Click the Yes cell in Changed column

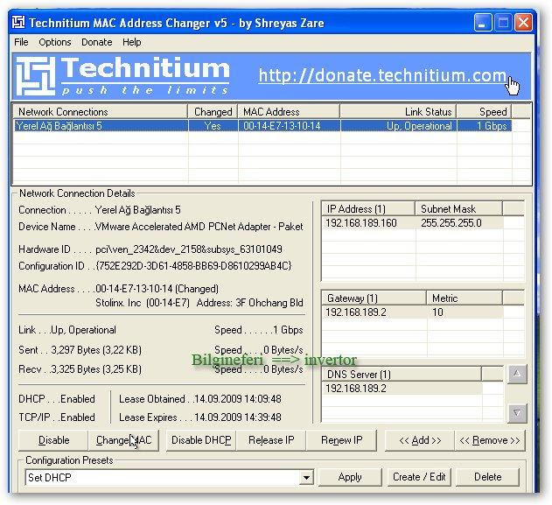coord(213,126)
